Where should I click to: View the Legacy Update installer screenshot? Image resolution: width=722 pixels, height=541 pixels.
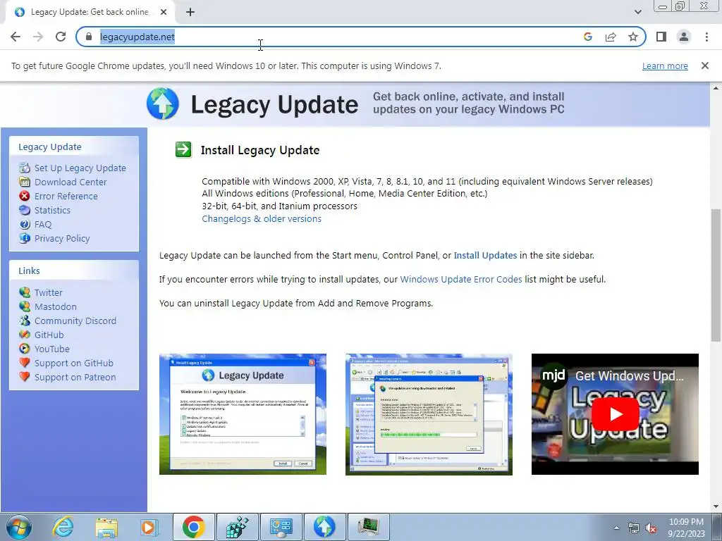(x=243, y=414)
